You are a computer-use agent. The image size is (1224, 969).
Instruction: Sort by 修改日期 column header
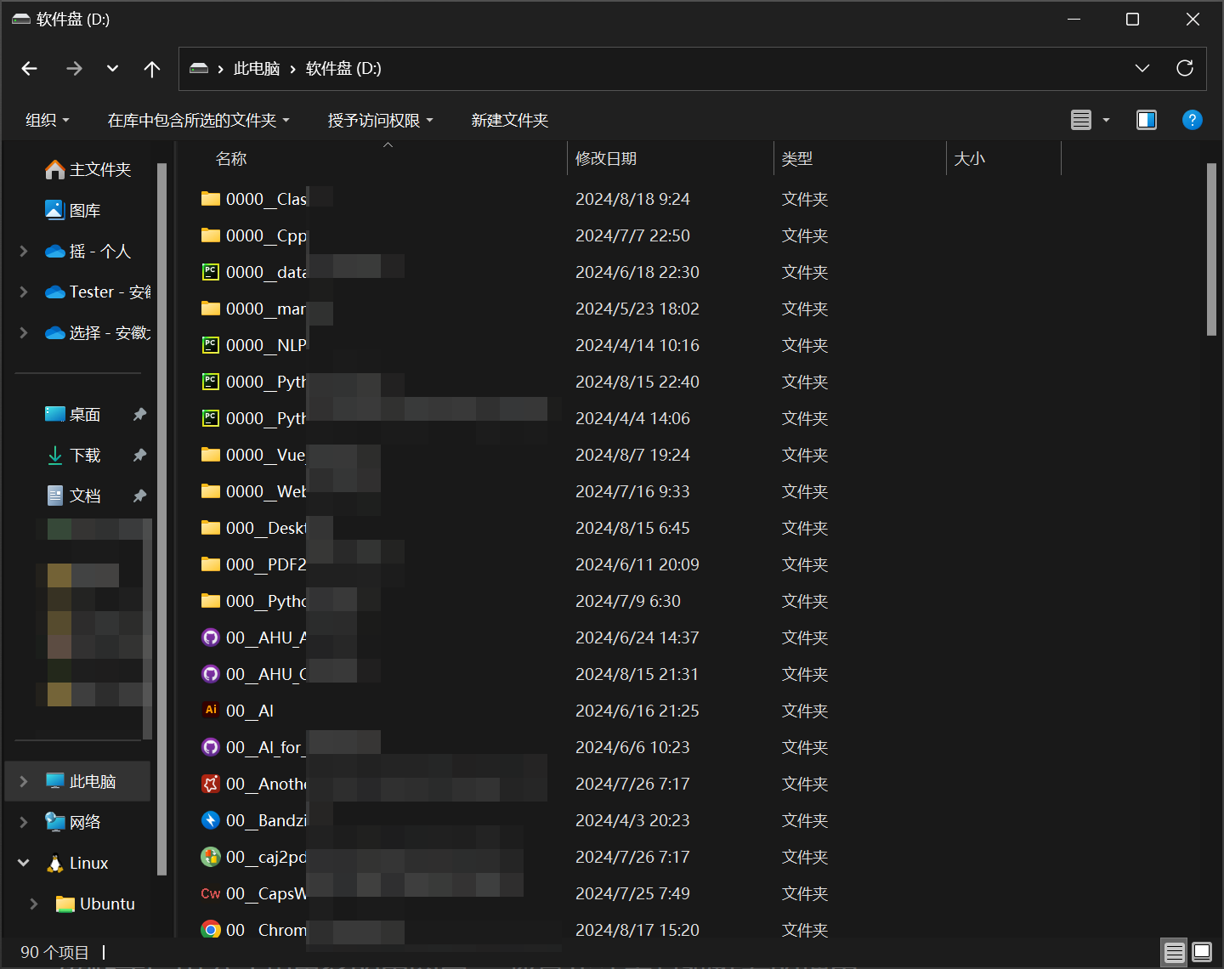(670, 159)
